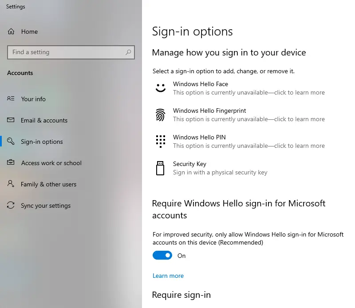Click the unavailable message under Windows Hello PIN
Image resolution: width=355 pixels, height=308 pixels.
pyautogui.click(x=249, y=146)
